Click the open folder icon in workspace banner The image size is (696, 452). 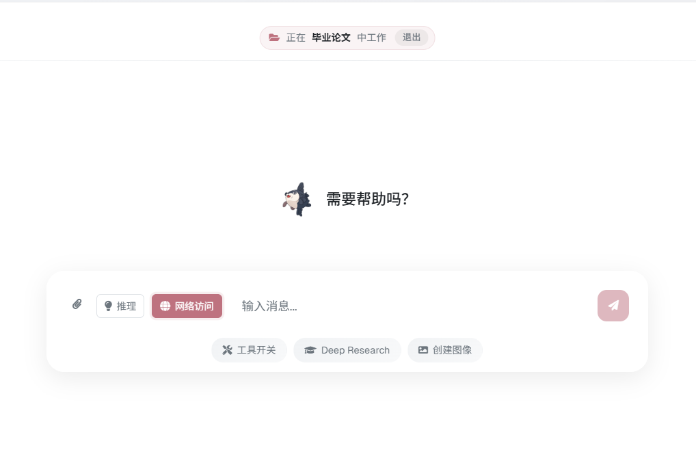(274, 38)
